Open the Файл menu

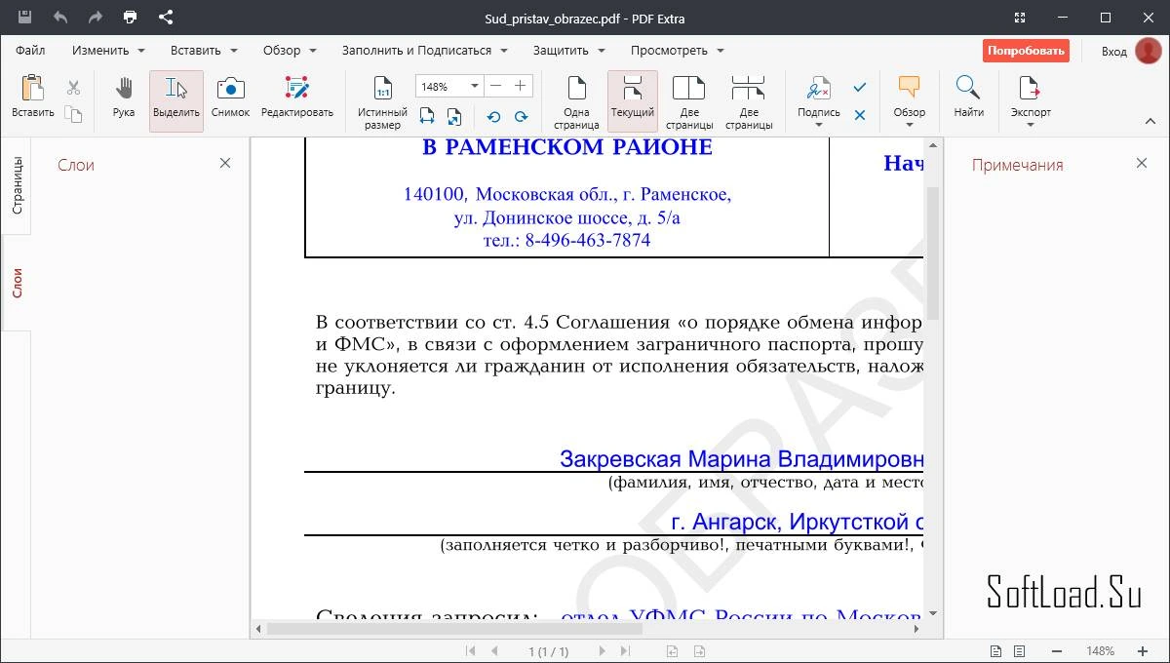tap(30, 50)
